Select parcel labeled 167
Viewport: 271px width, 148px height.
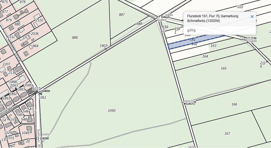[x=227, y=133]
